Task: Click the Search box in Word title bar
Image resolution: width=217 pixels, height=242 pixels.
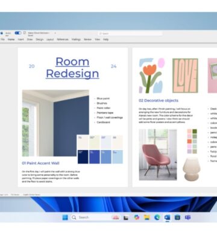Action: click(130, 34)
